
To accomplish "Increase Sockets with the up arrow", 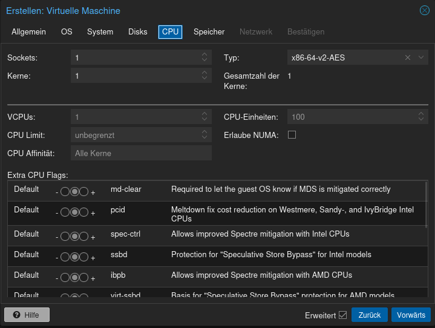I will pos(205,54).
